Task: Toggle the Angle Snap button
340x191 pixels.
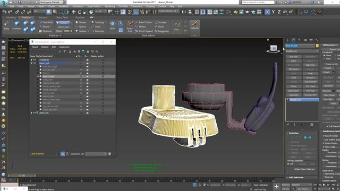Action: click(x=136, y=12)
